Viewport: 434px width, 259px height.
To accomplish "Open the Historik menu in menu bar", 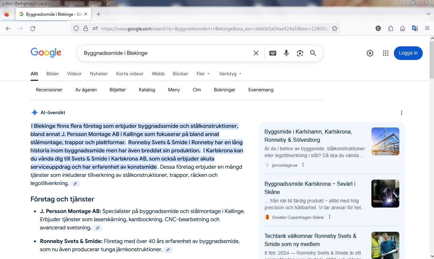I will 53,3.
